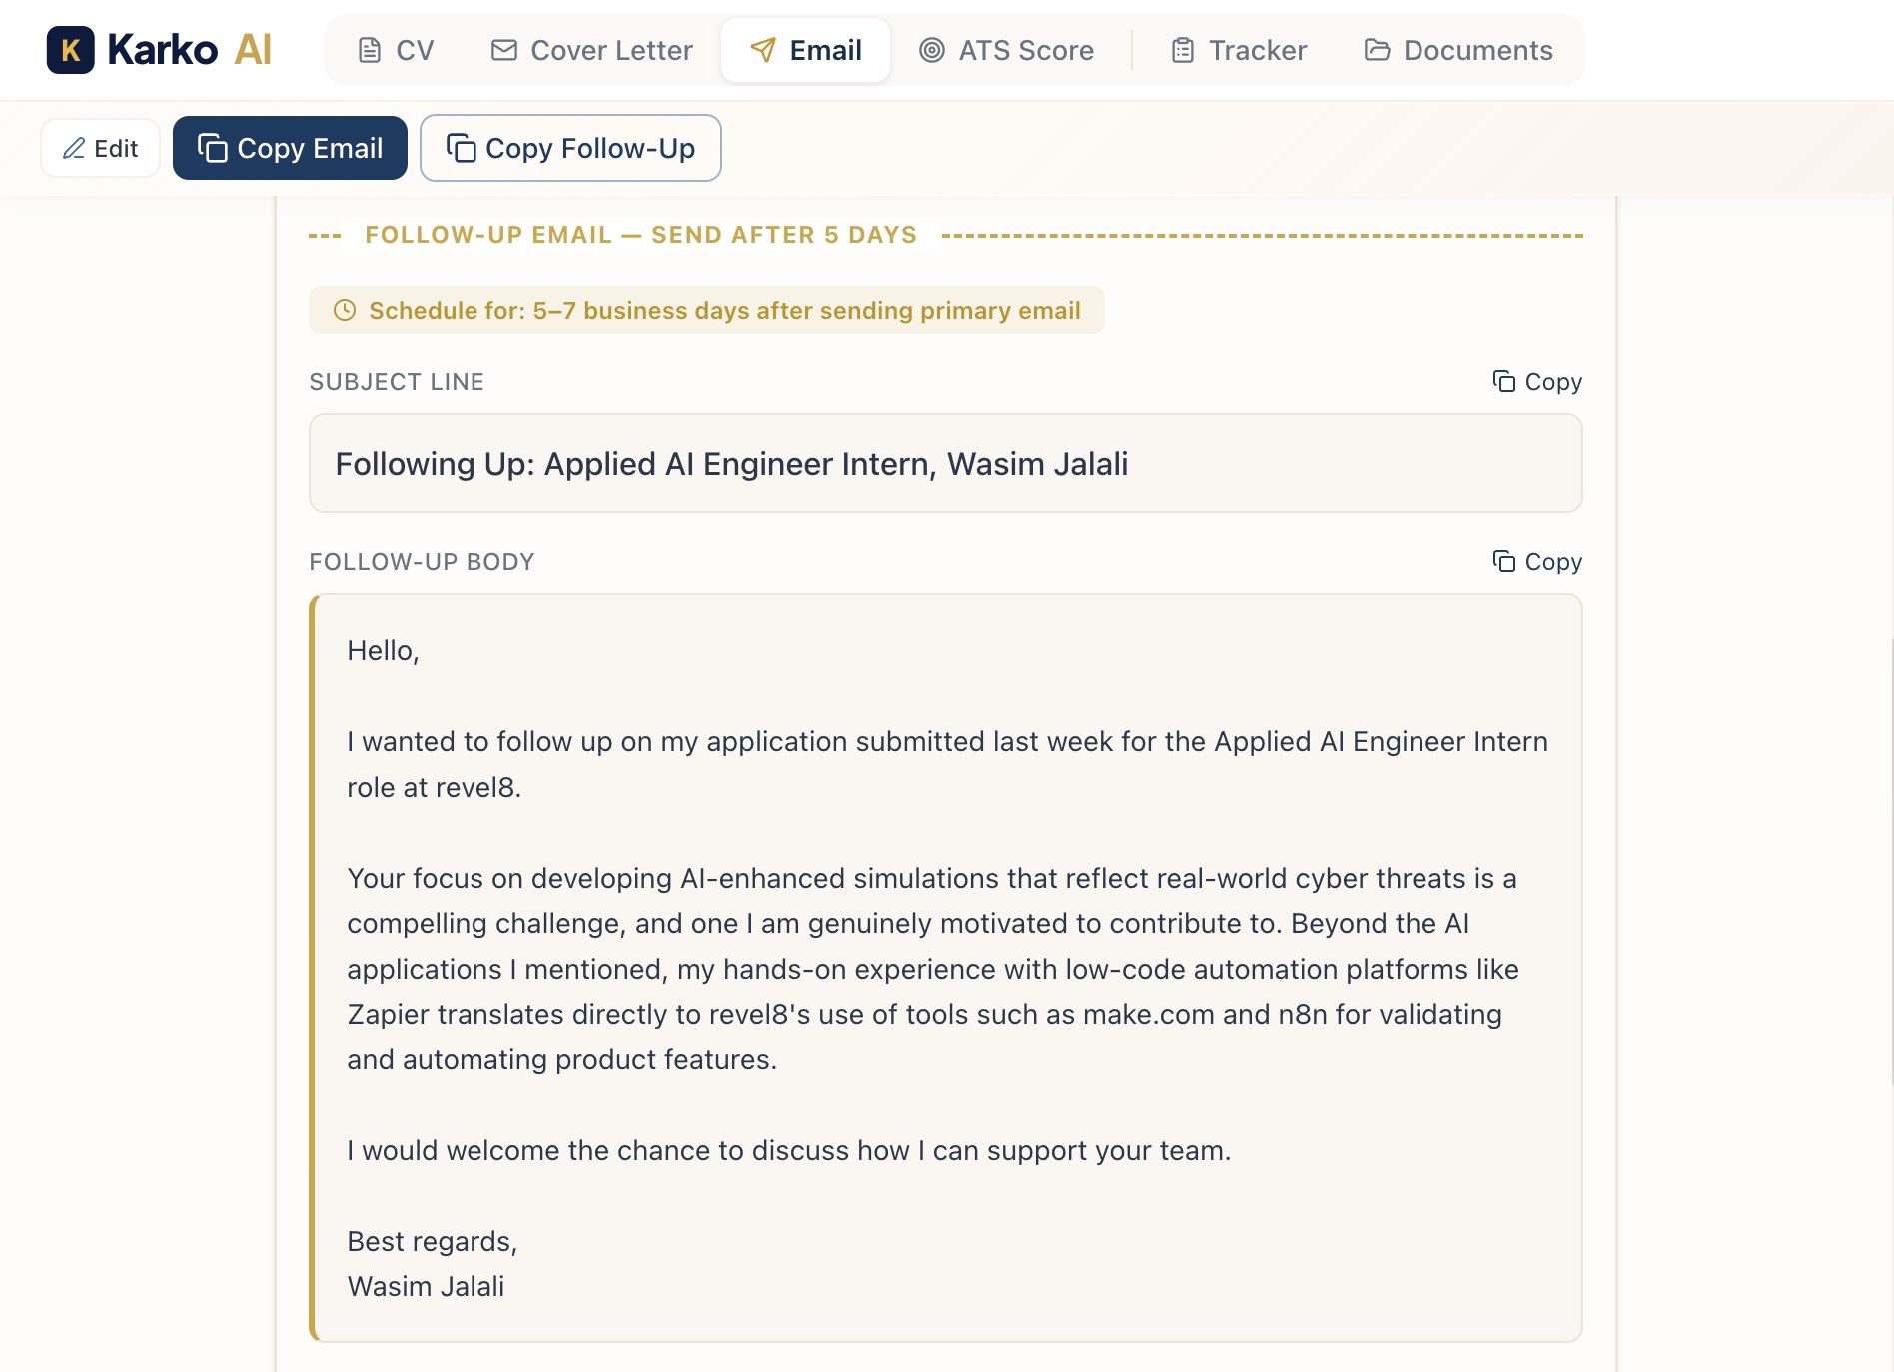Screen dimensions: 1894x1372
Task: Copy the follow-up subject line
Action: 1535,381
